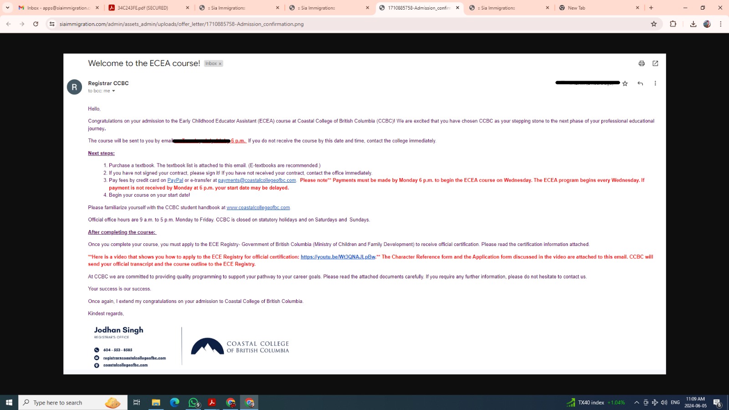
Task: Switch to the New Tab tab
Action: pos(599,8)
